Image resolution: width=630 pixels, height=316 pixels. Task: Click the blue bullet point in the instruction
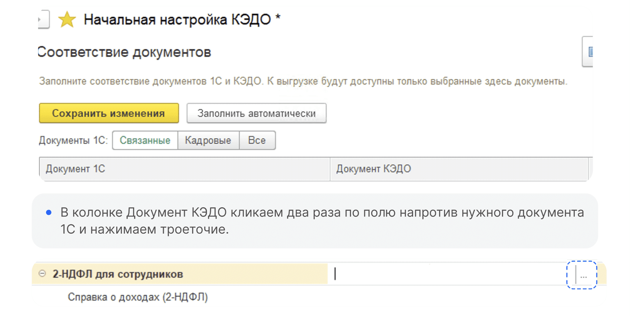[x=48, y=212]
